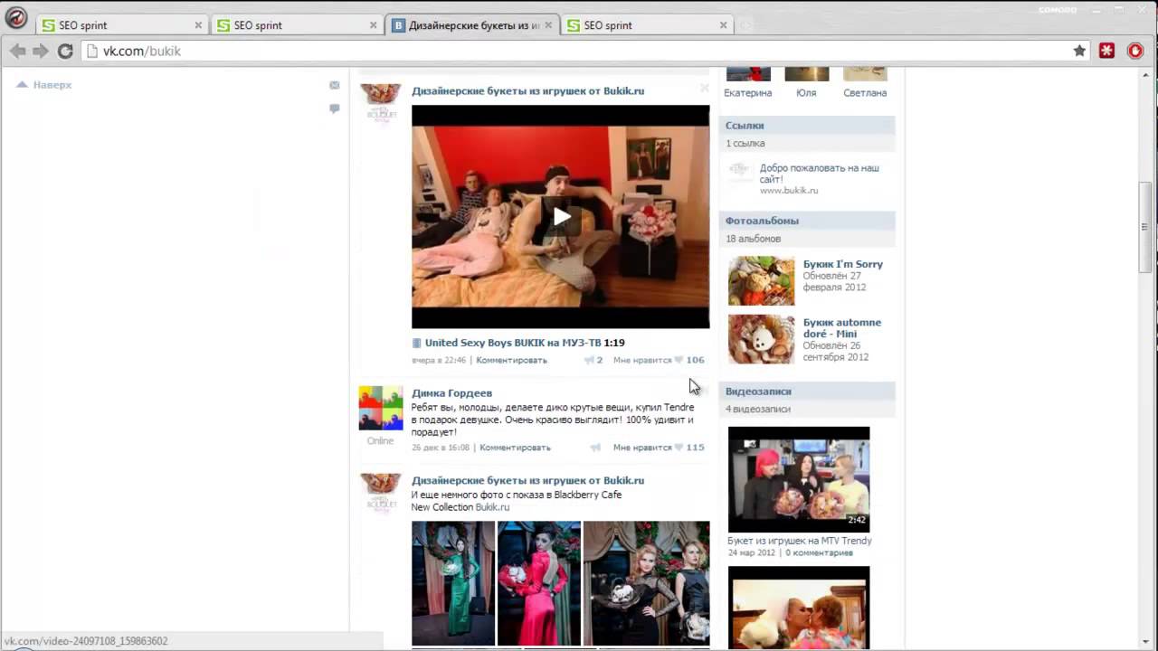
Task: Switch to the second SEO sprint tab
Action: click(297, 25)
